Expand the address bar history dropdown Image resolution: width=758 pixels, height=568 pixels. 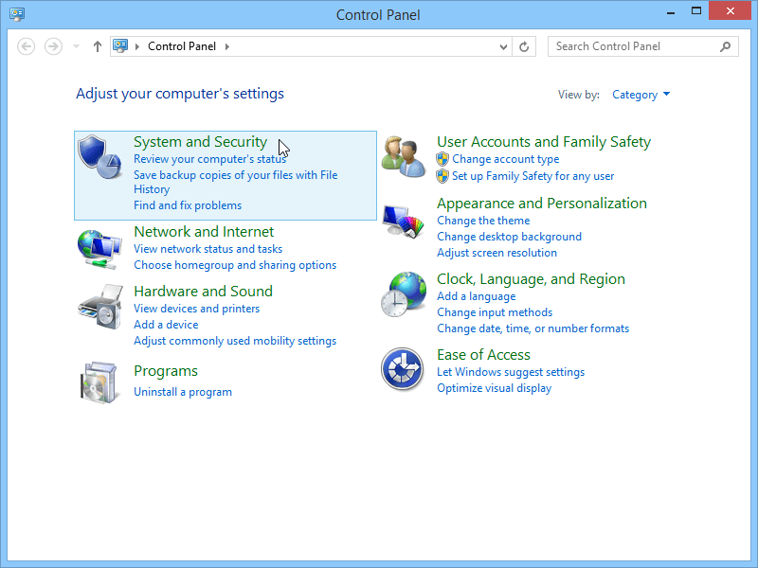coord(503,46)
